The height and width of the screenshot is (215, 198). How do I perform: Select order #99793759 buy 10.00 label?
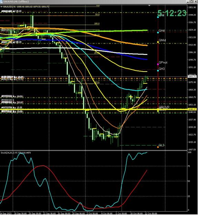click(x=12, y=107)
